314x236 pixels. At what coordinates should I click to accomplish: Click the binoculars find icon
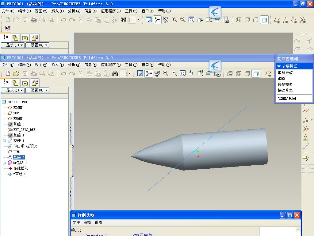click(x=115, y=74)
